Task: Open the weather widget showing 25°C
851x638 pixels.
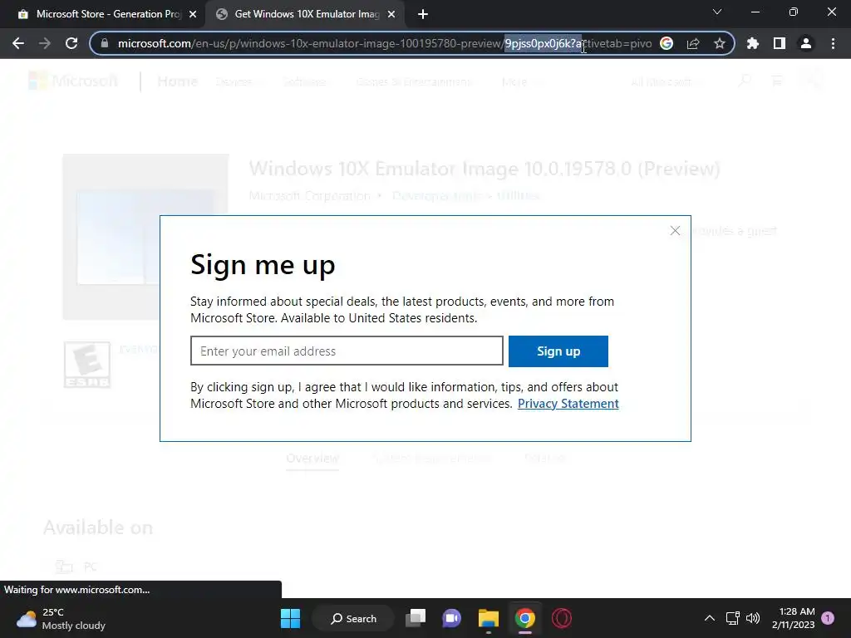Action: [x=61, y=618]
